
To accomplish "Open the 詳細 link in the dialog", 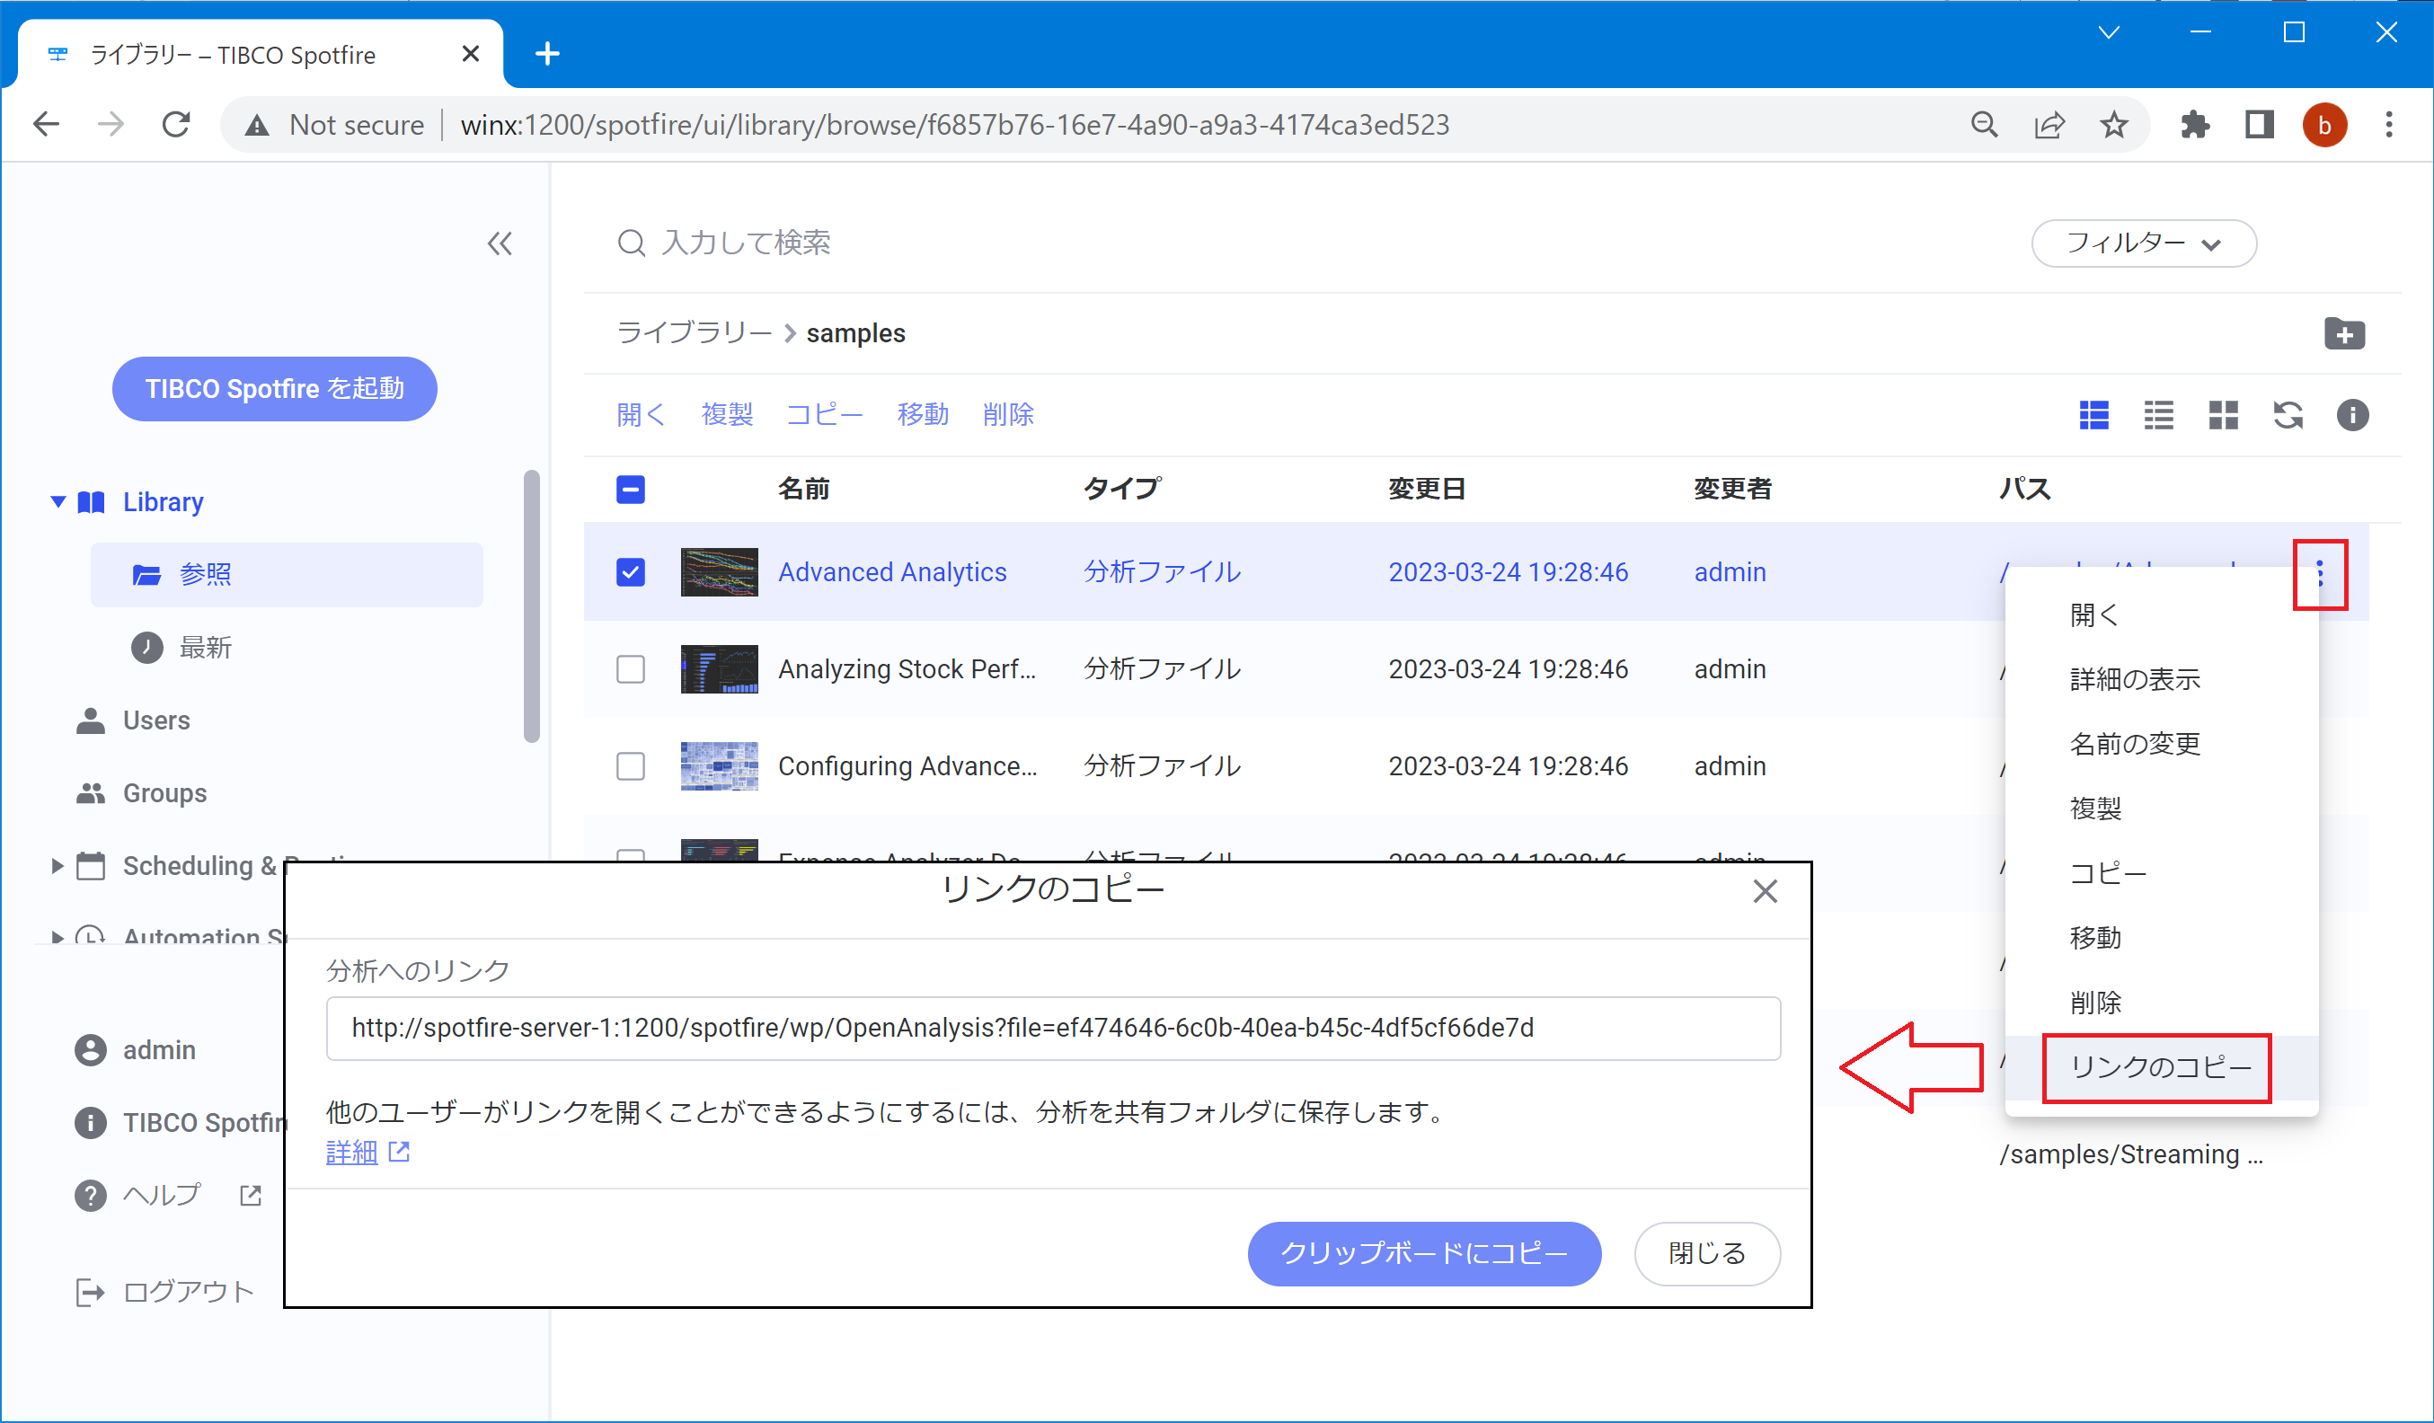I will click(351, 1152).
